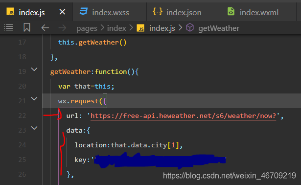The height and width of the screenshot is (185, 301).
Task: Open the heweather API URL link
Action: click(184, 116)
